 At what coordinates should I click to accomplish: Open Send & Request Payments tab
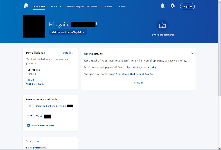coord(83,6)
